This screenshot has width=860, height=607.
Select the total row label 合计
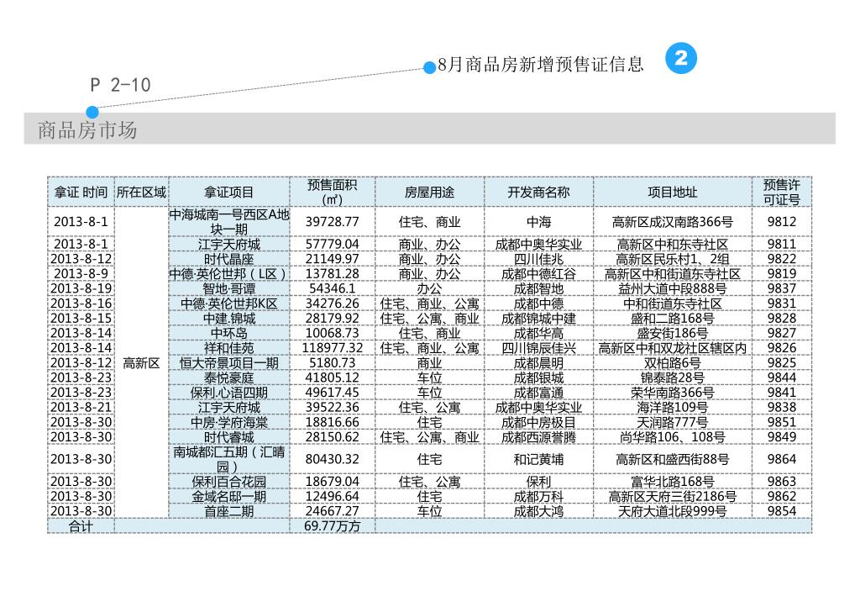pos(81,525)
